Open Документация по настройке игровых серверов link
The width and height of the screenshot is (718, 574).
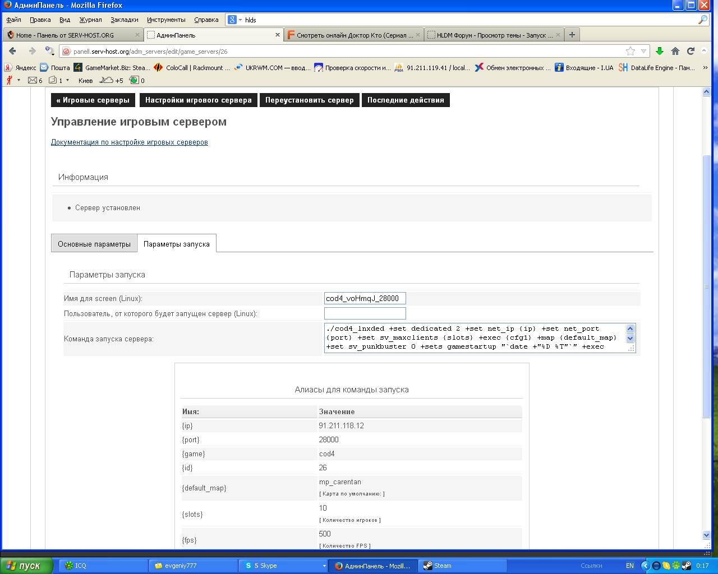click(129, 142)
